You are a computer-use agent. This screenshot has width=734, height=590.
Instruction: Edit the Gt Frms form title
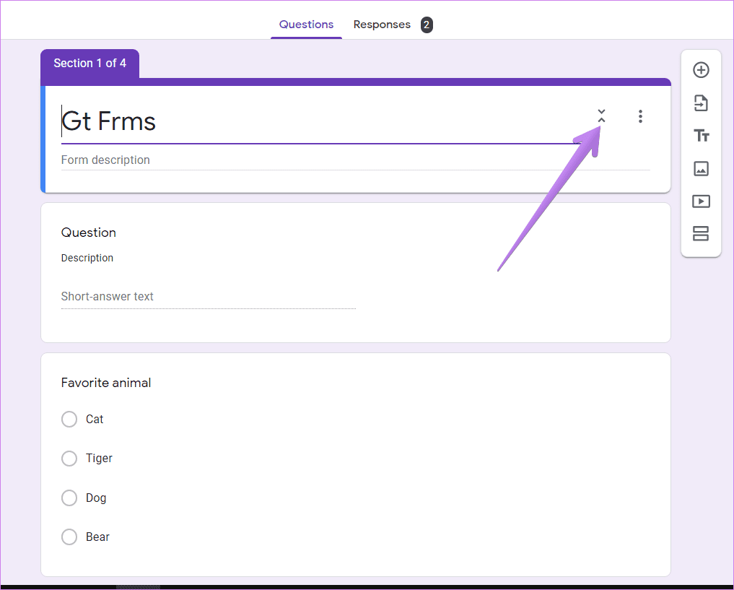(320, 122)
